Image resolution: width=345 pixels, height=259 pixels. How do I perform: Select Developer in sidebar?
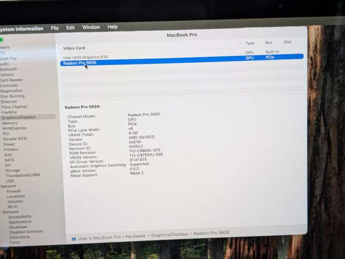tap(18, 227)
